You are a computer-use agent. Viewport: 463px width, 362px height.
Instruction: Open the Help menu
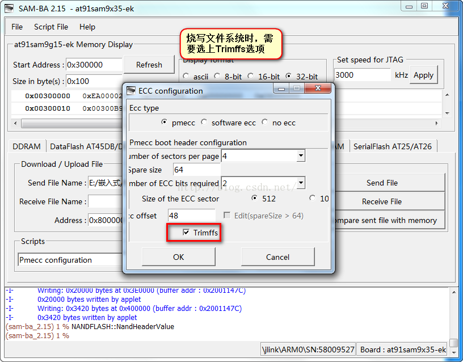[x=87, y=27]
